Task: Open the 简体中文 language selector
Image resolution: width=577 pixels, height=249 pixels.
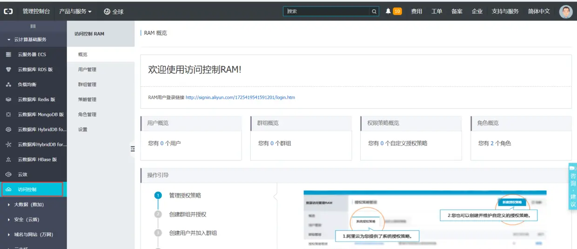Action: (539, 12)
